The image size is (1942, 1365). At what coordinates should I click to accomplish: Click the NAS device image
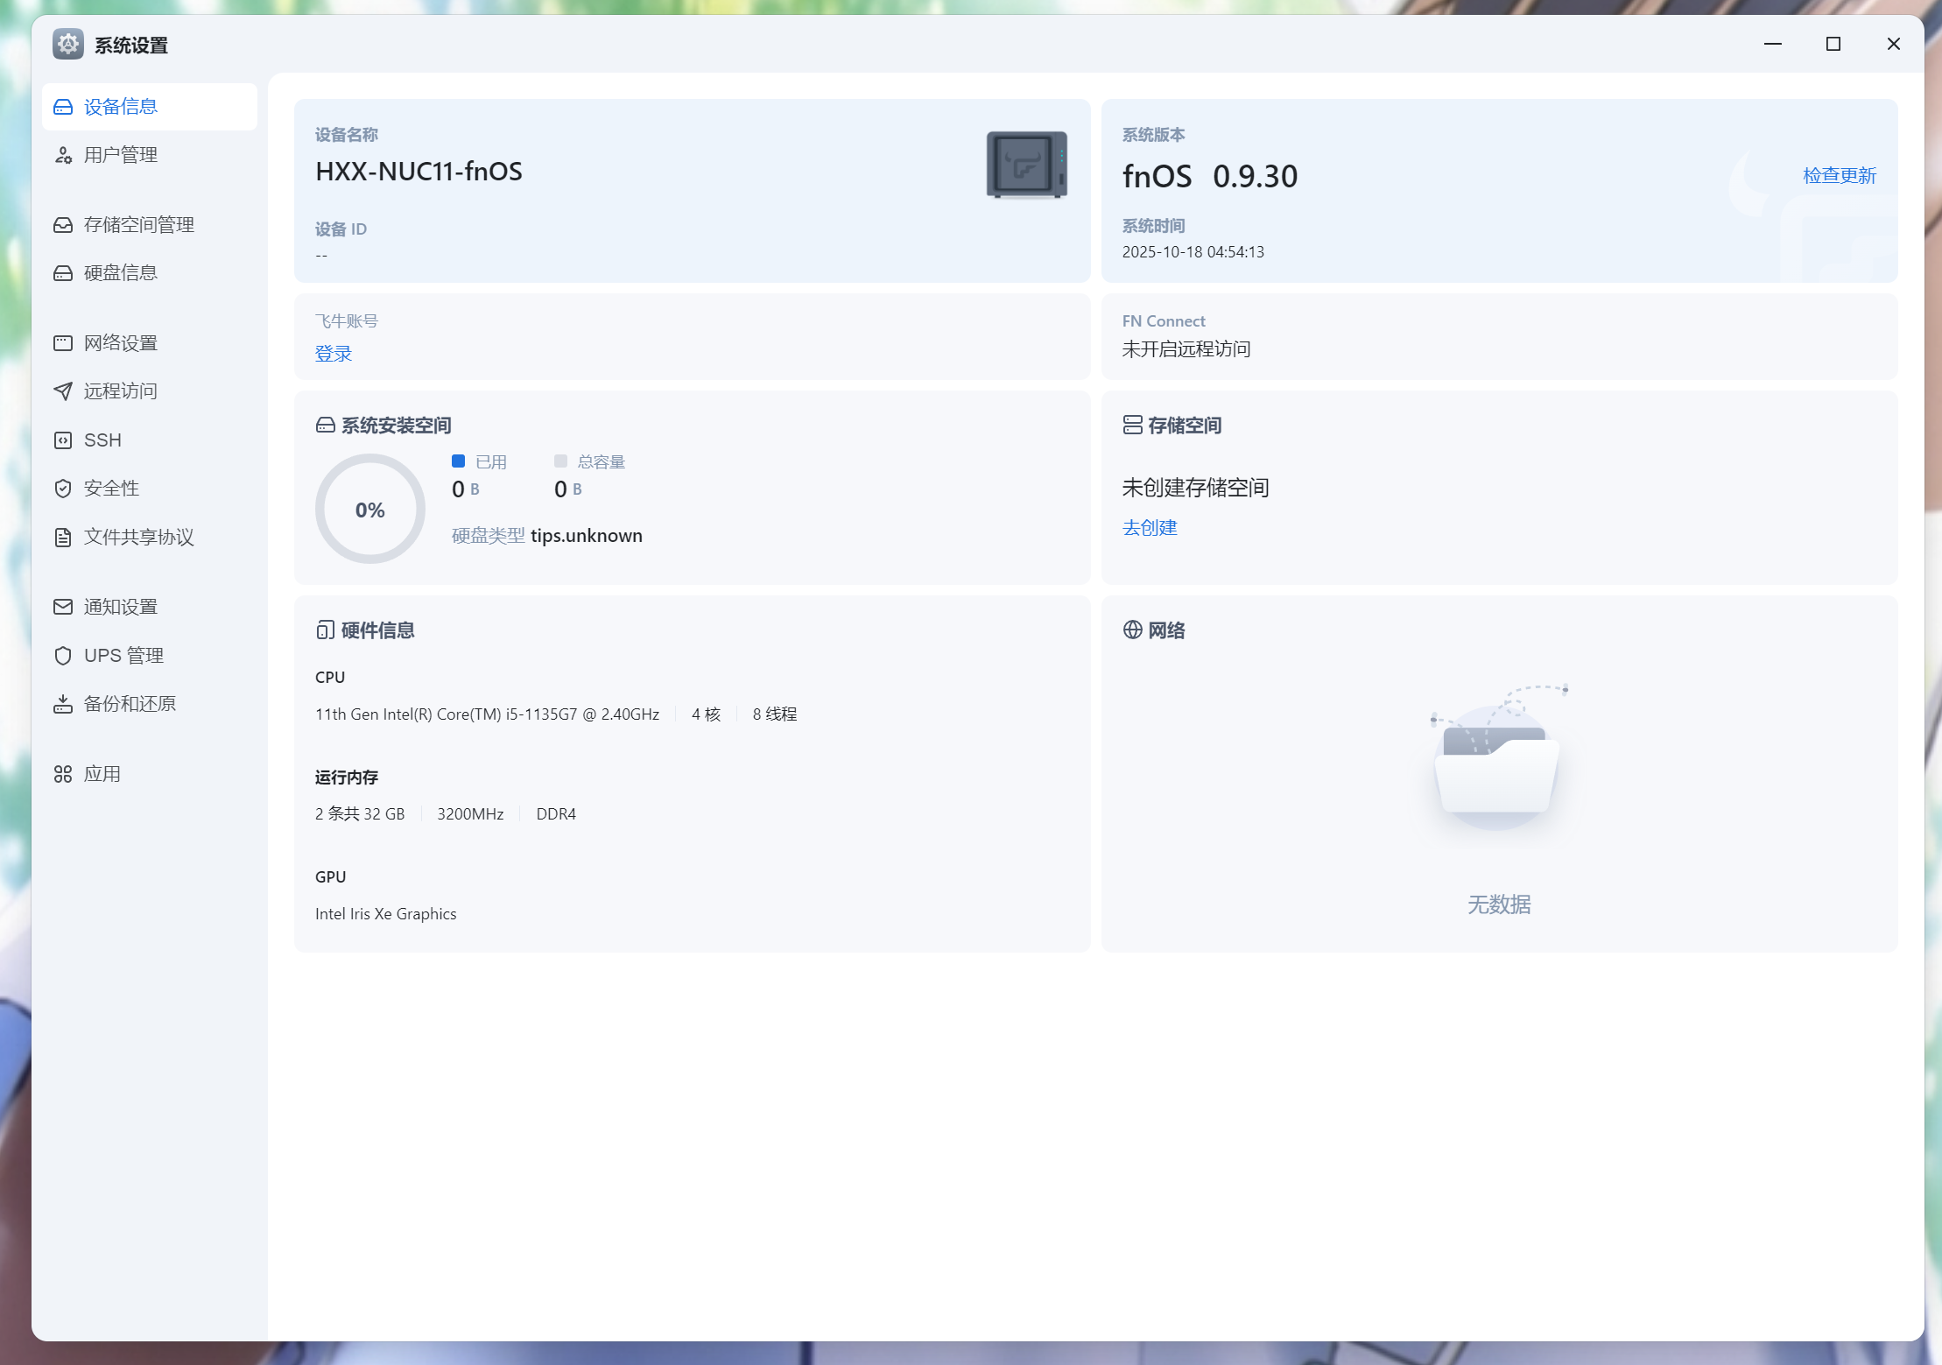pyautogui.click(x=1026, y=165)
